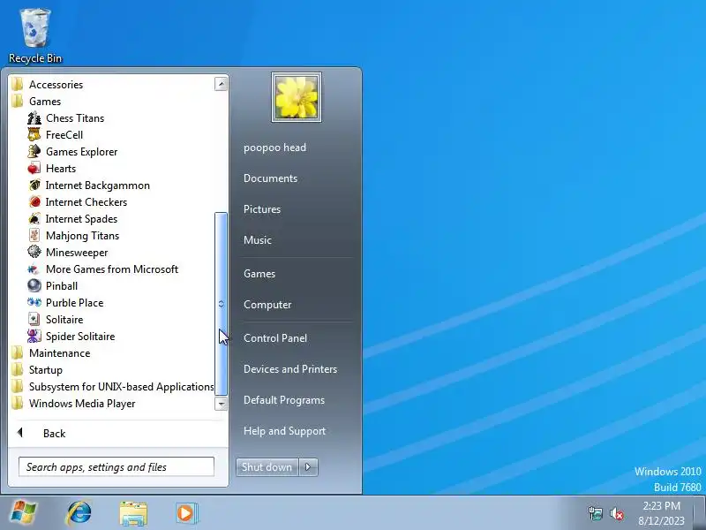Launch Minesweeper
Image resolution: width=706 pixels, height=530 pixels.
click(68, 253)
